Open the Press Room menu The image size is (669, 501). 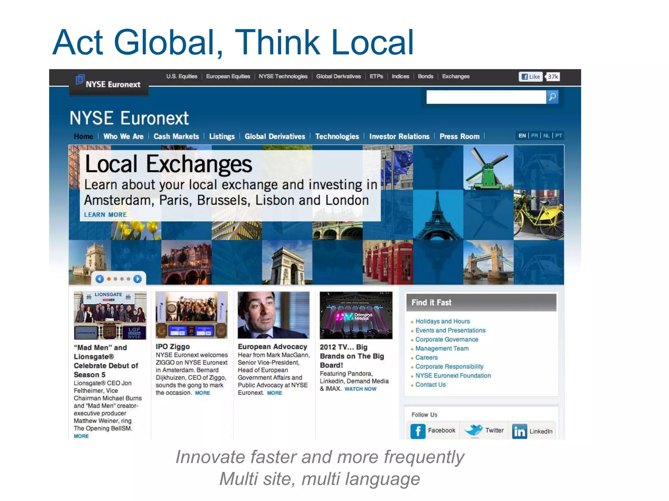(x=459, y=136)
